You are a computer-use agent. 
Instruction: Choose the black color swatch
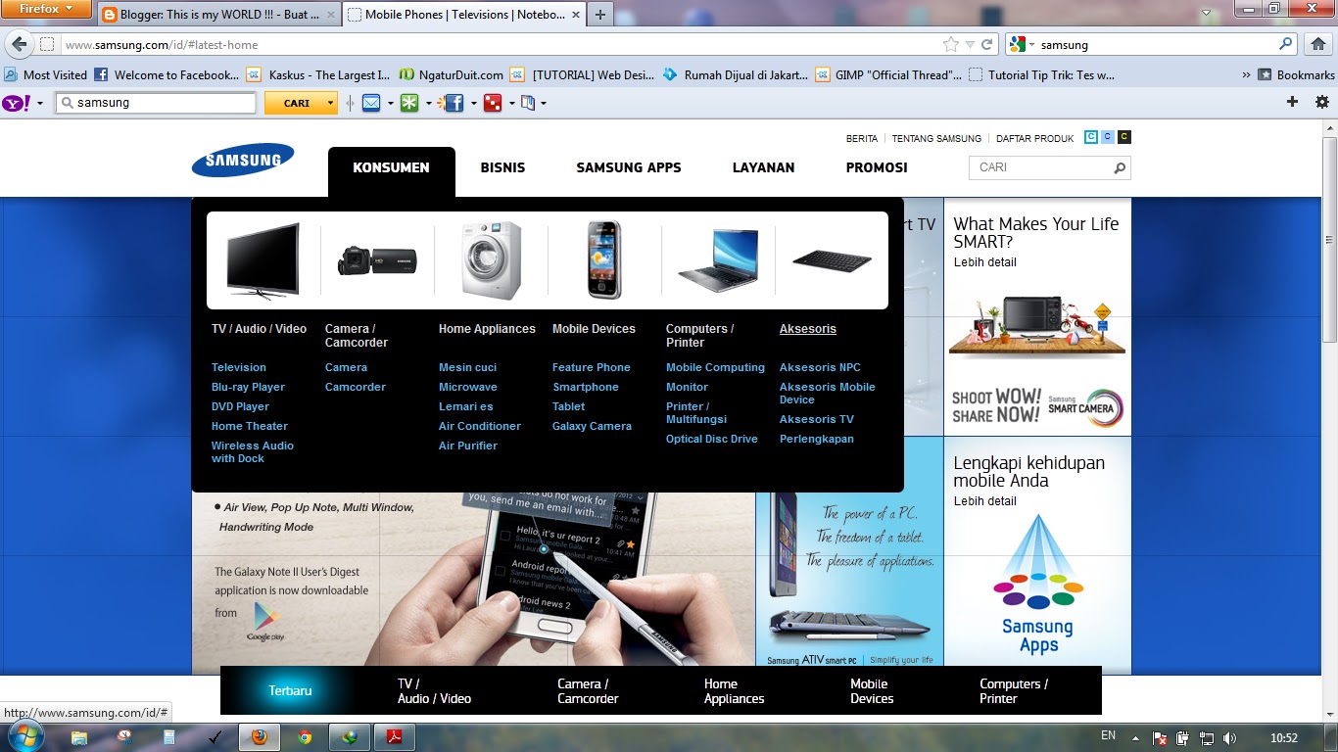click(x=1123, y=137)
